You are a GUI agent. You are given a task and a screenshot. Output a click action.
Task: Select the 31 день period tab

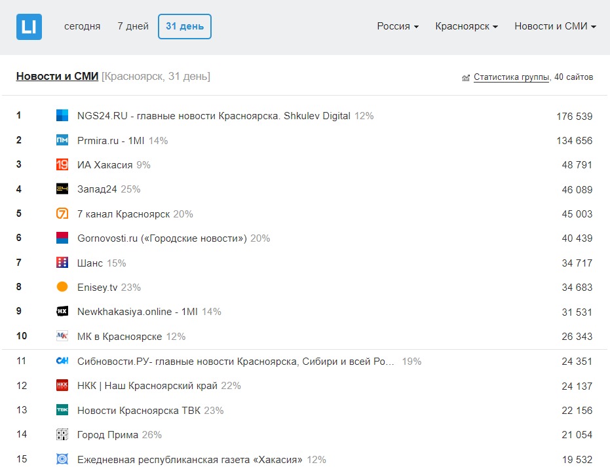tap(185, 27)
